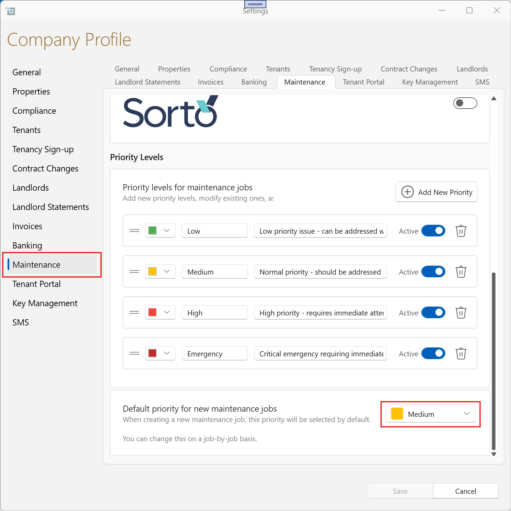511x511 pixels.
Task: Open the default priority Medium dropdown
Action: 430,414
